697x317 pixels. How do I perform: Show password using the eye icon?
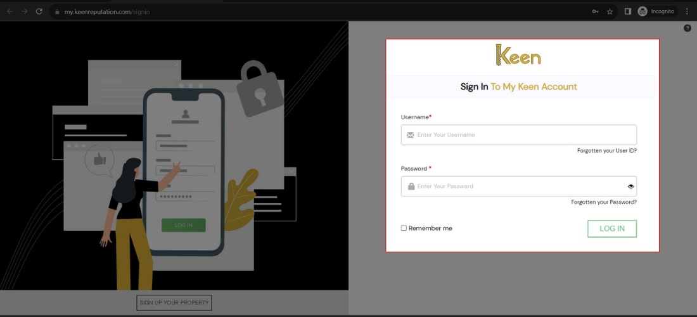tap(630, 186)
